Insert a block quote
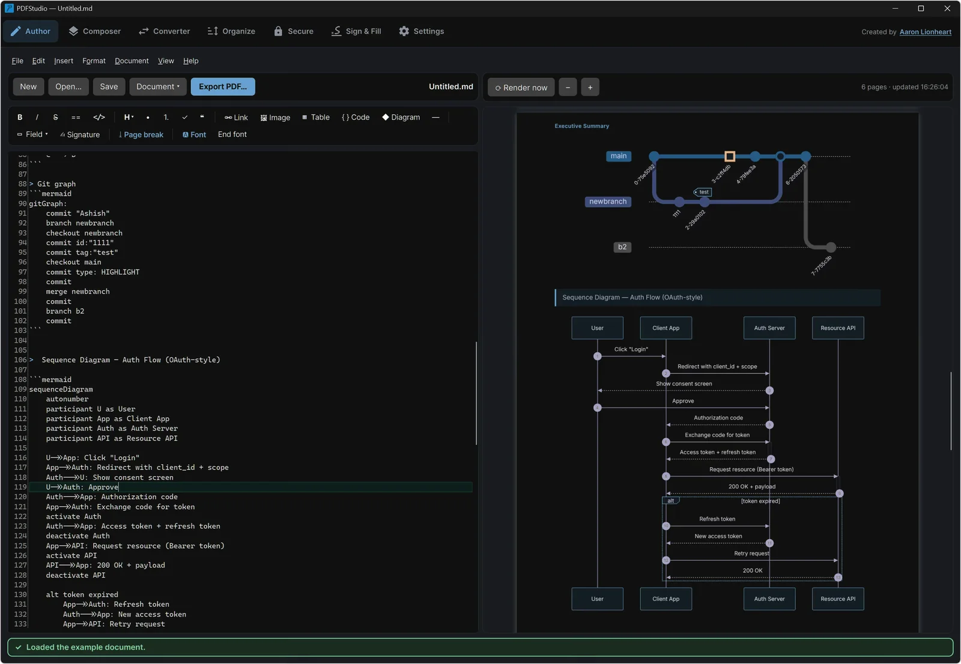 coord(202,118)
